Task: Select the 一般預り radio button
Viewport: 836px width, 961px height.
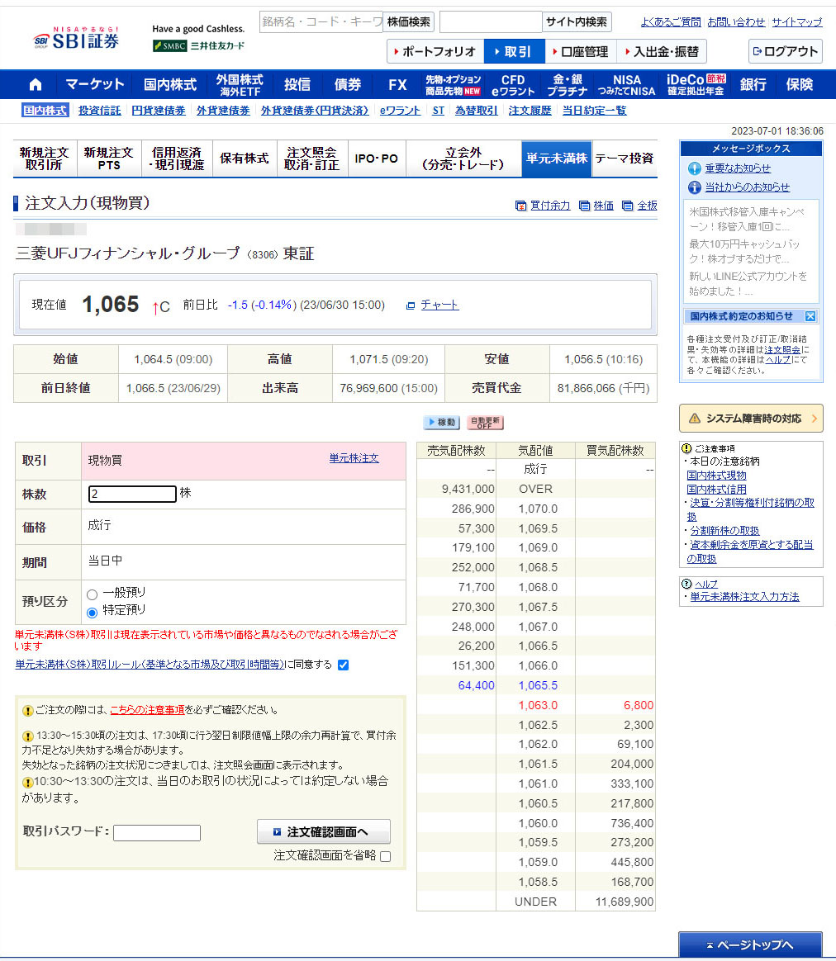Action: [x=93, y=594]
